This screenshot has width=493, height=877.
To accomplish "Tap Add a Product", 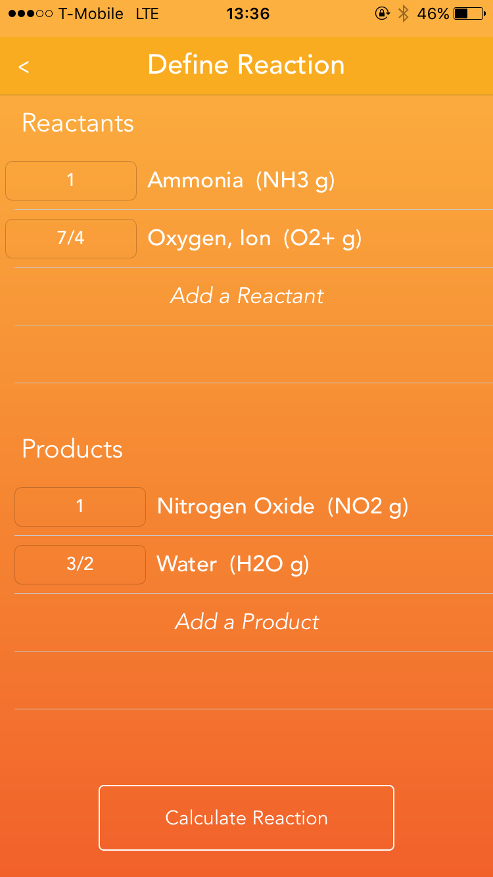I will [247, 622].
